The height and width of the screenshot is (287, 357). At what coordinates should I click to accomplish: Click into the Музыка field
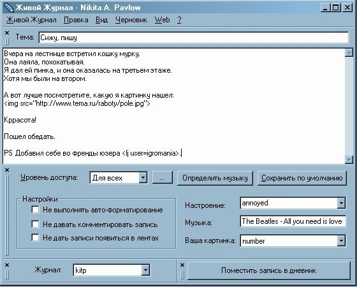point(293,221)
